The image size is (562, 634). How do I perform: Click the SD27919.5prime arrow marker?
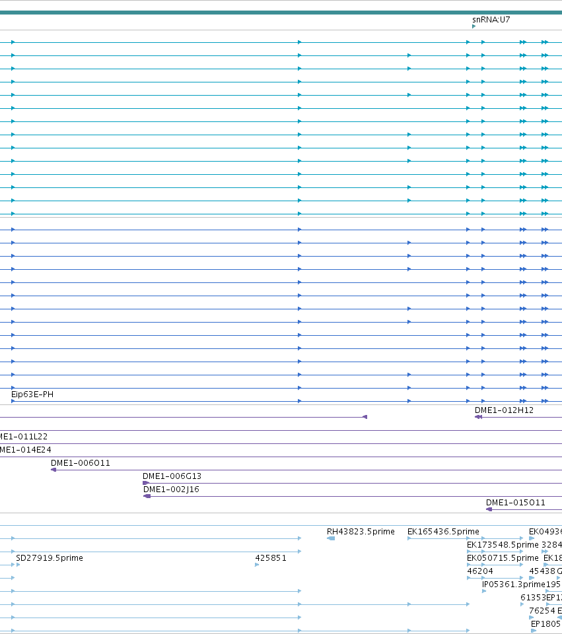[x=18, y=565]
